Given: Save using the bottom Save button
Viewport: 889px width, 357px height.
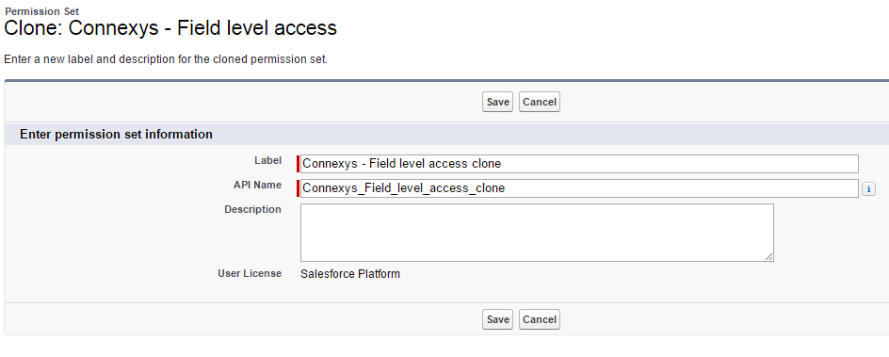Looking at the screenshot, I should point(497,319).
